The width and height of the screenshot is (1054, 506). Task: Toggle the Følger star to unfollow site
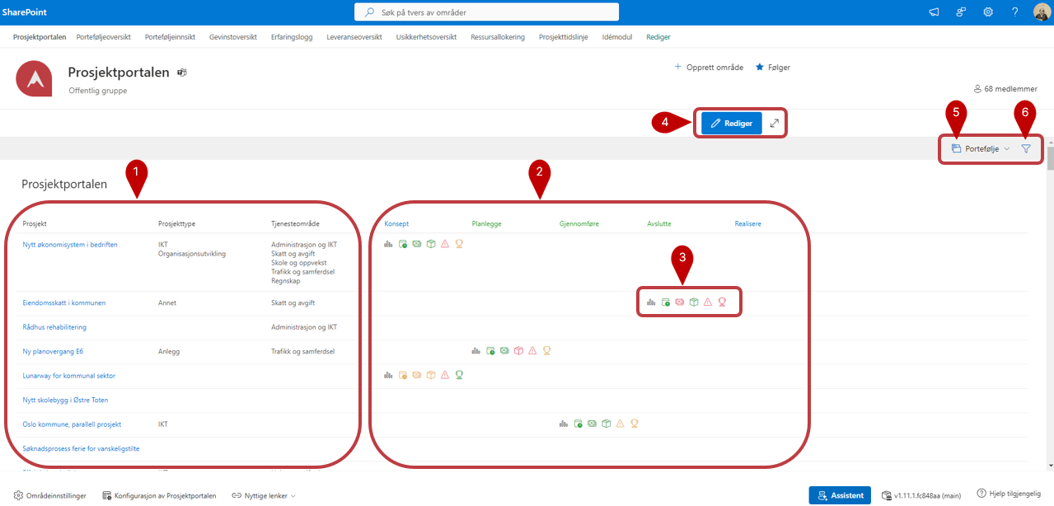[773, 68]
